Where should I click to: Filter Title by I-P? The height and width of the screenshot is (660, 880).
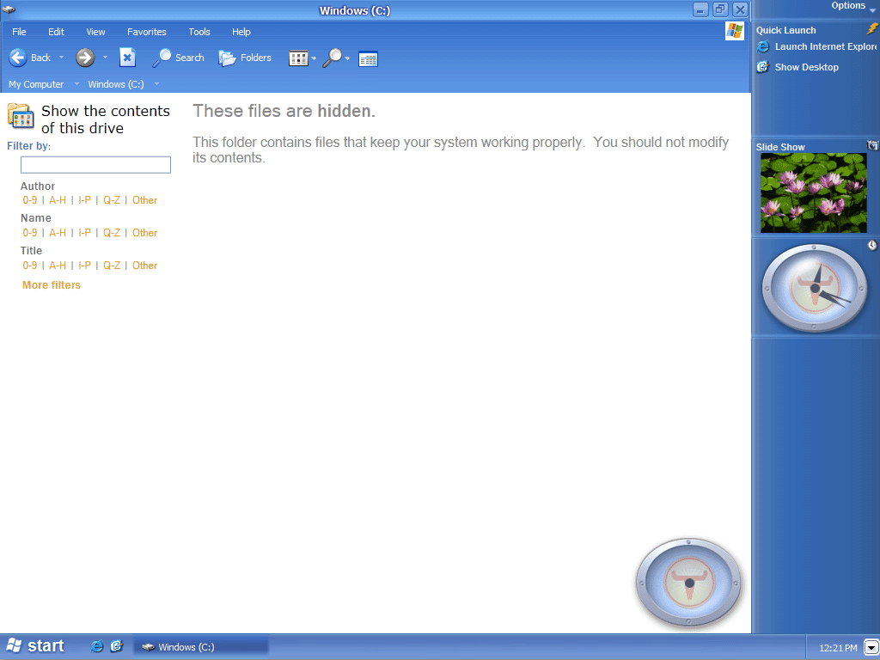84,266
